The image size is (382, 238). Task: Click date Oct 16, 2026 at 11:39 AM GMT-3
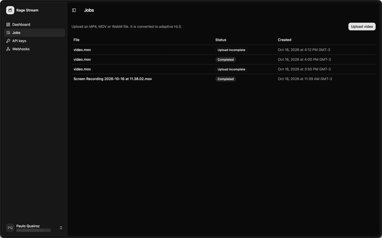tap(305, 79)
